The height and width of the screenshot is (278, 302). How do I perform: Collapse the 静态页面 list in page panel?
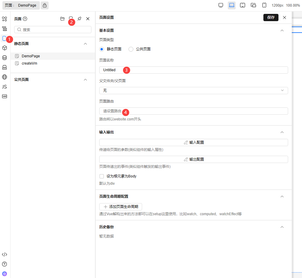click(85, 44)
